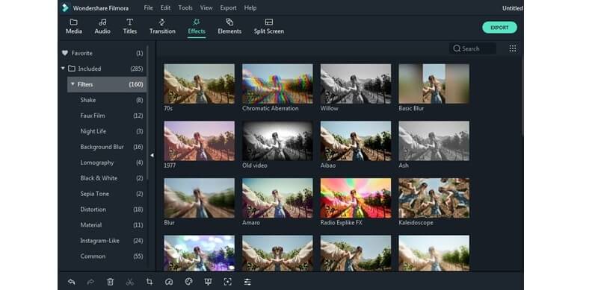The height and width of the screenshot is (290, 598).
Task: Toggle the grid view icon
Action: click(513, 48)
